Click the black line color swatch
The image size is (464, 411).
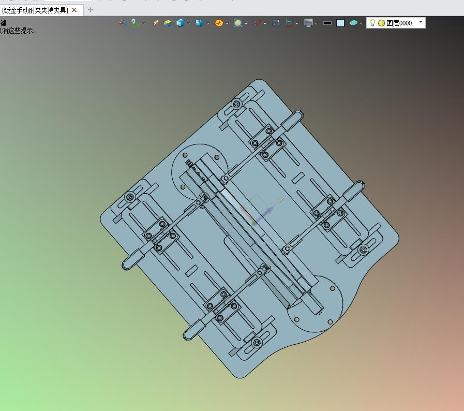[327, 23]
